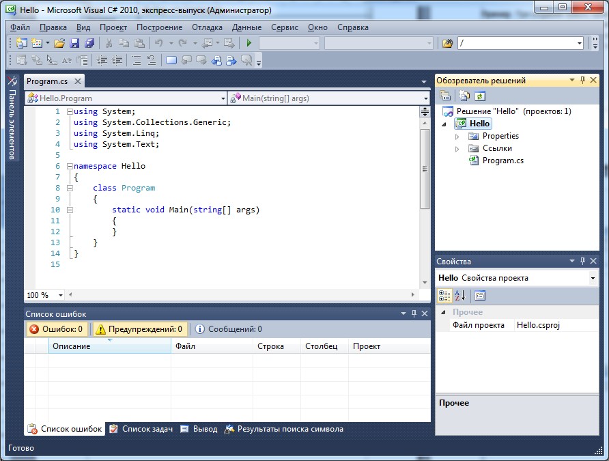
Task: Open the Property Pages icon in Properties
Action: click(480, 296)
